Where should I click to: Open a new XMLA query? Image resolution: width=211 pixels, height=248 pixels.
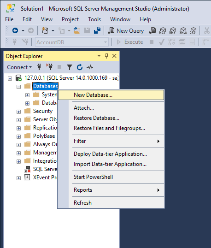183,30
